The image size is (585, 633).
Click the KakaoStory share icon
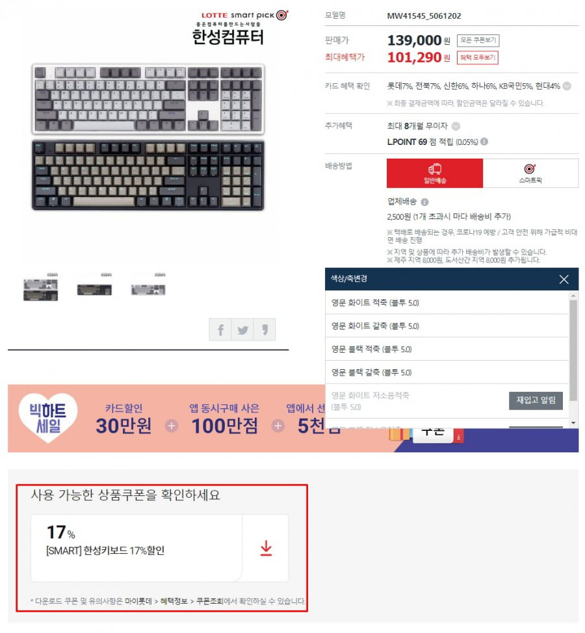point(265,329)
